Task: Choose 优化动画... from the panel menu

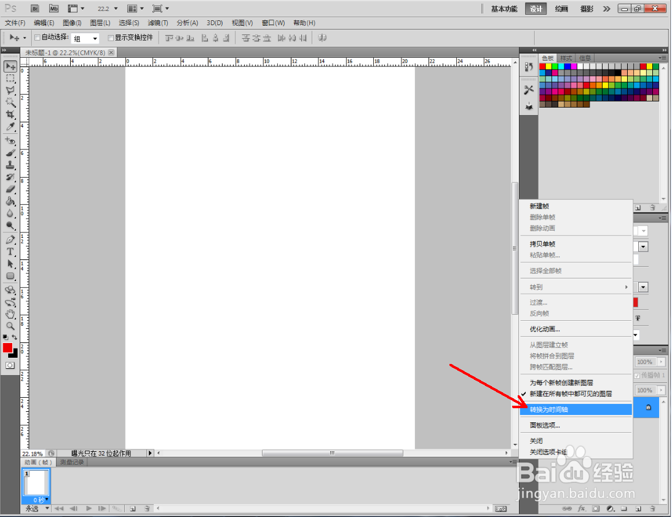Action: (x=576, y=329)
